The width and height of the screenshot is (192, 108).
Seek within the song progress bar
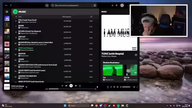point(71,89)
